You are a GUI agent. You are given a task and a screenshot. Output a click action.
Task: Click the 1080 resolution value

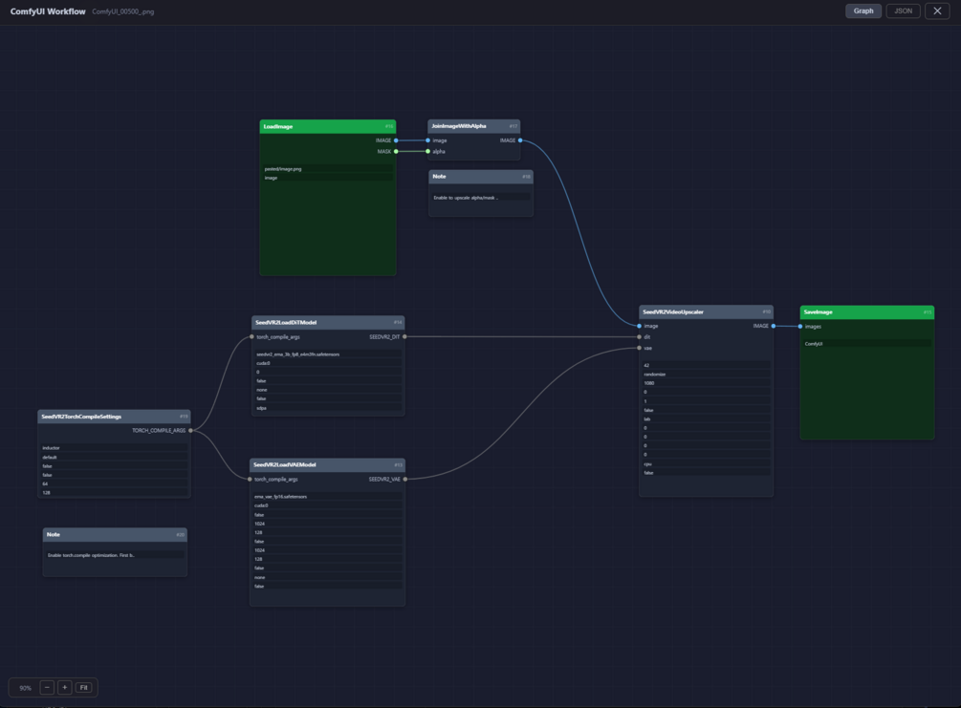[706, 383]
